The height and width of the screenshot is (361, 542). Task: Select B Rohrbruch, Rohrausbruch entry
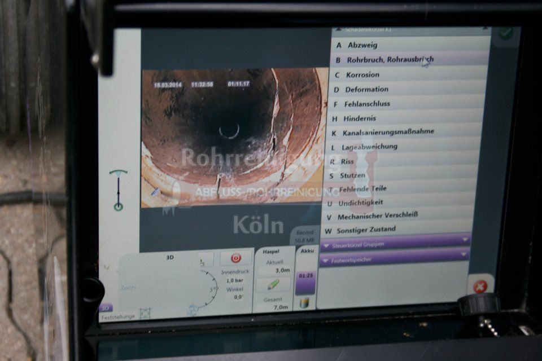click(409, 60)
